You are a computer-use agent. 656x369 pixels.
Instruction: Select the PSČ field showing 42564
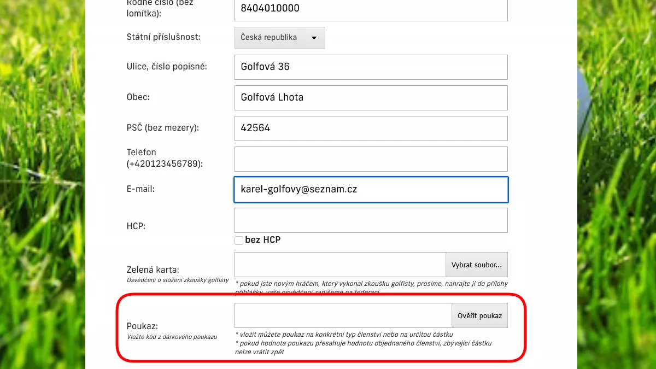coord(371,128)
